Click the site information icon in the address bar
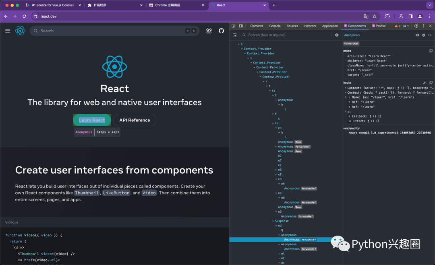 click(x=35, y=16)
